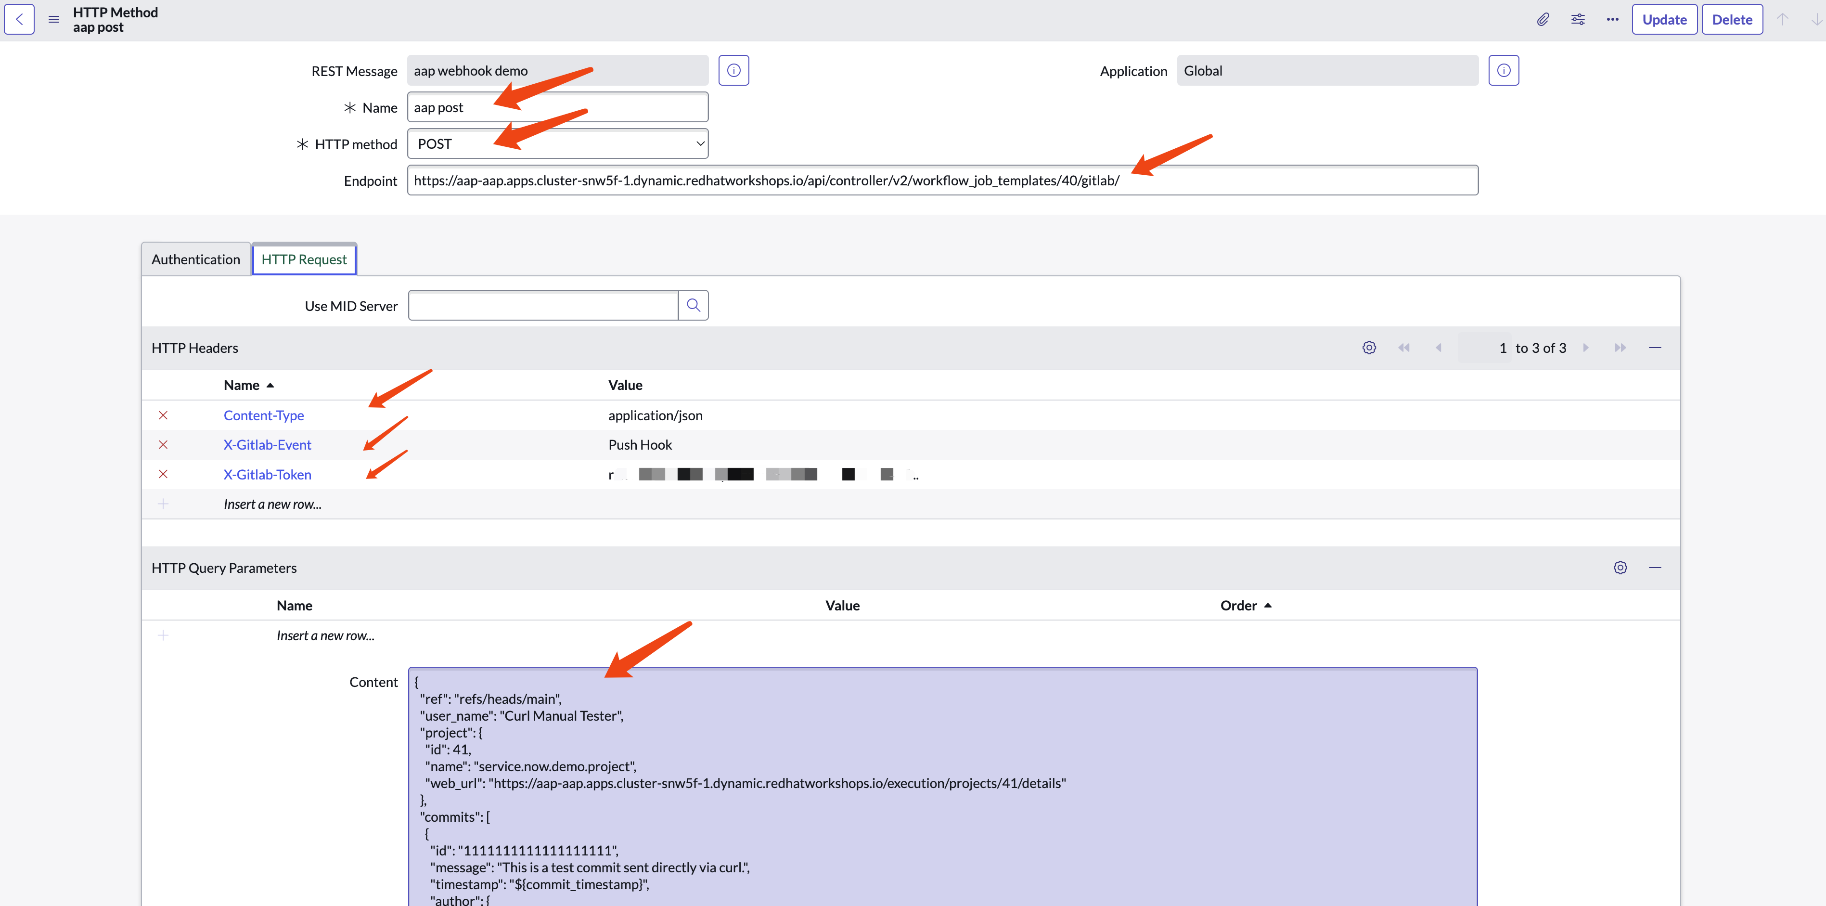Collapse the HTTP Headers section
Image resolution: width=1826 pixels, height=906 pixels.
[1655, 348]
